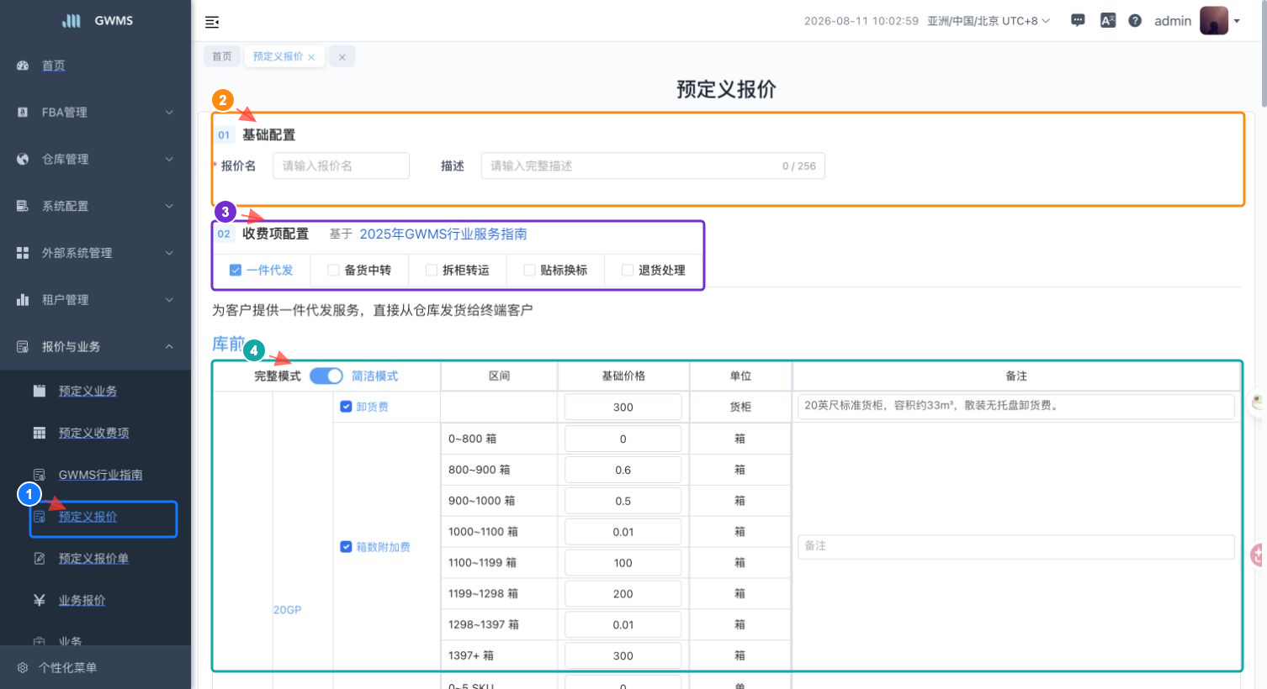This screenshot has height=689, width=1267.
Task: Expand the 系统配置 menu chevron
Action: (169, 206)
